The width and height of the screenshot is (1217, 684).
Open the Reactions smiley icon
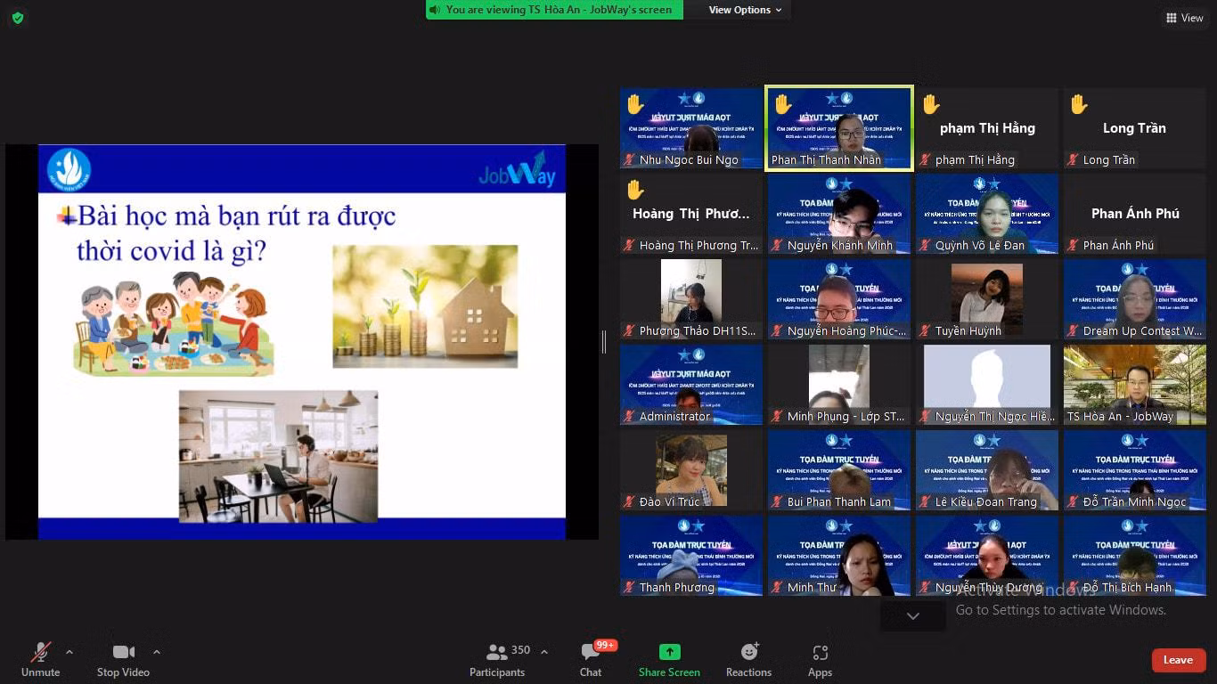[x=749, y=652]
